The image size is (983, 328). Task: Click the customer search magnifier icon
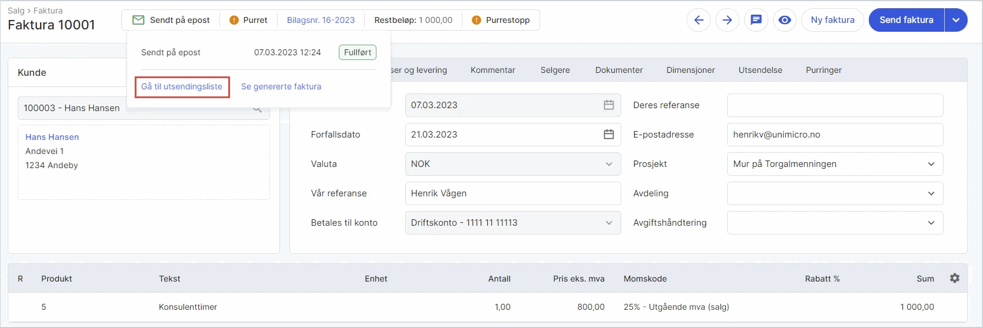[x=257, y=109]
